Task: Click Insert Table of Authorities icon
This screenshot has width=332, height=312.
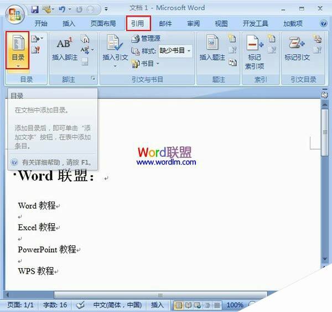Action: (318, 39)
